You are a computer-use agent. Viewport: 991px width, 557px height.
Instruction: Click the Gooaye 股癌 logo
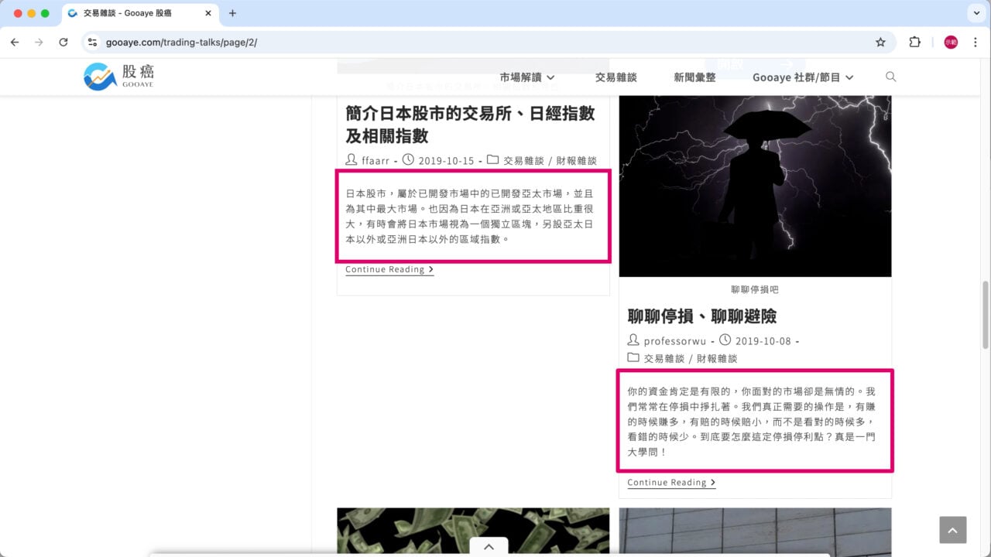pyautogui.click(x=118, y=76)
